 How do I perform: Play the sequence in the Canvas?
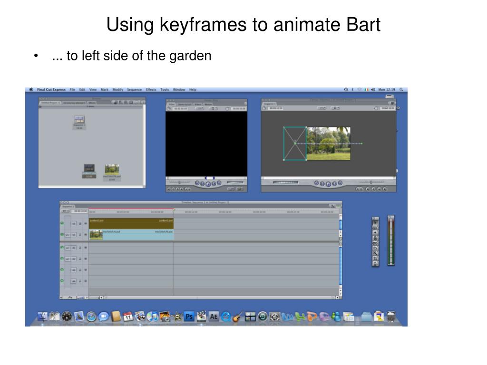click(x=328, y=184)
